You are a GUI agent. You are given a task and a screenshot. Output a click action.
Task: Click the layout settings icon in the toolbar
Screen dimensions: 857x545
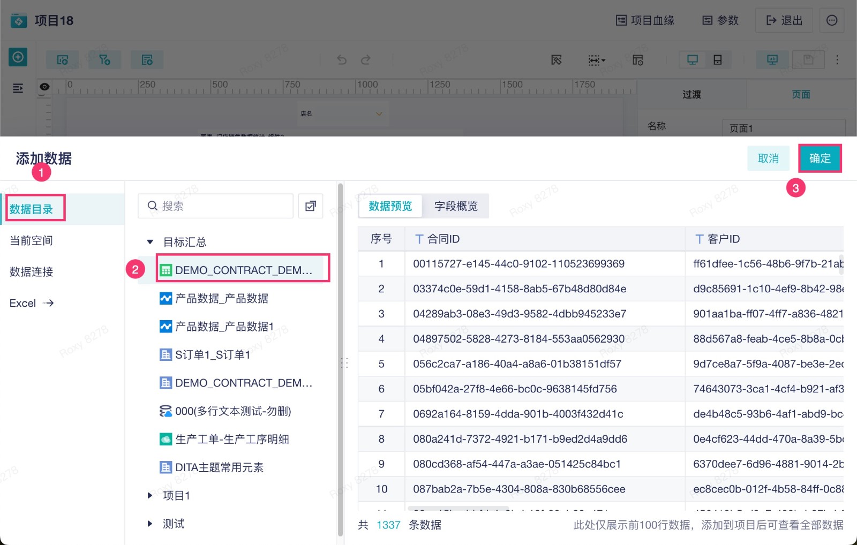637,60
